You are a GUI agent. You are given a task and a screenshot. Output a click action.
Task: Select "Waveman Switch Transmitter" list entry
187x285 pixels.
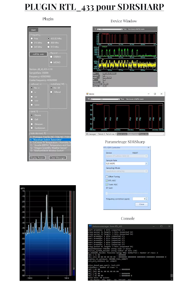coord(50,139)
